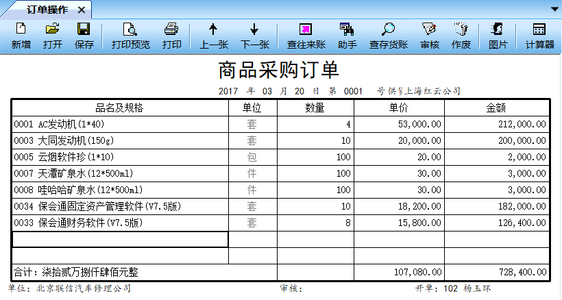The height and width of the screenshot is (300, 562).
Task: Expand the tab list dropdown arrow
Action: [x=555, y=10]
